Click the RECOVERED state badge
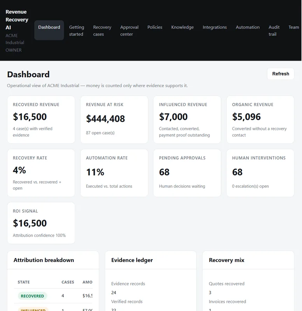Viewport: 302px width, 311px height. [x=32, y=296]
